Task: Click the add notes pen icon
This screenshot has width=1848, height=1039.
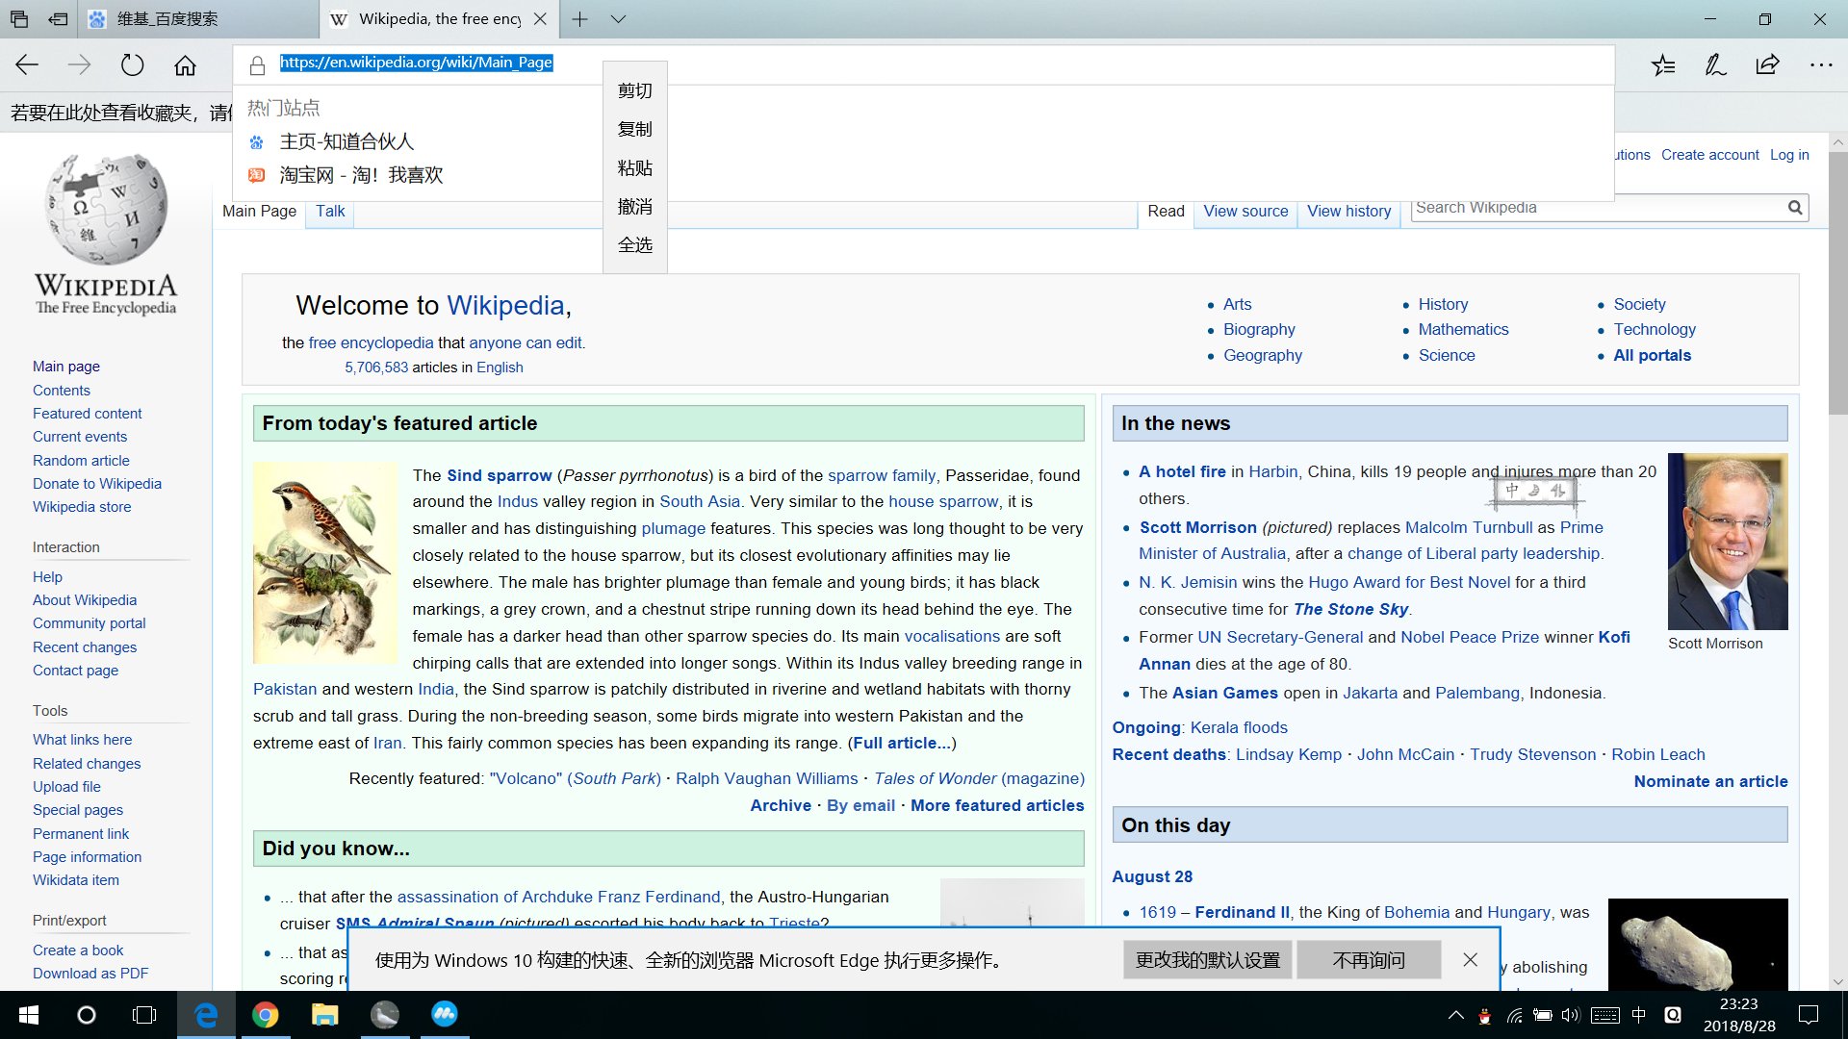Action: (1715, 65)
